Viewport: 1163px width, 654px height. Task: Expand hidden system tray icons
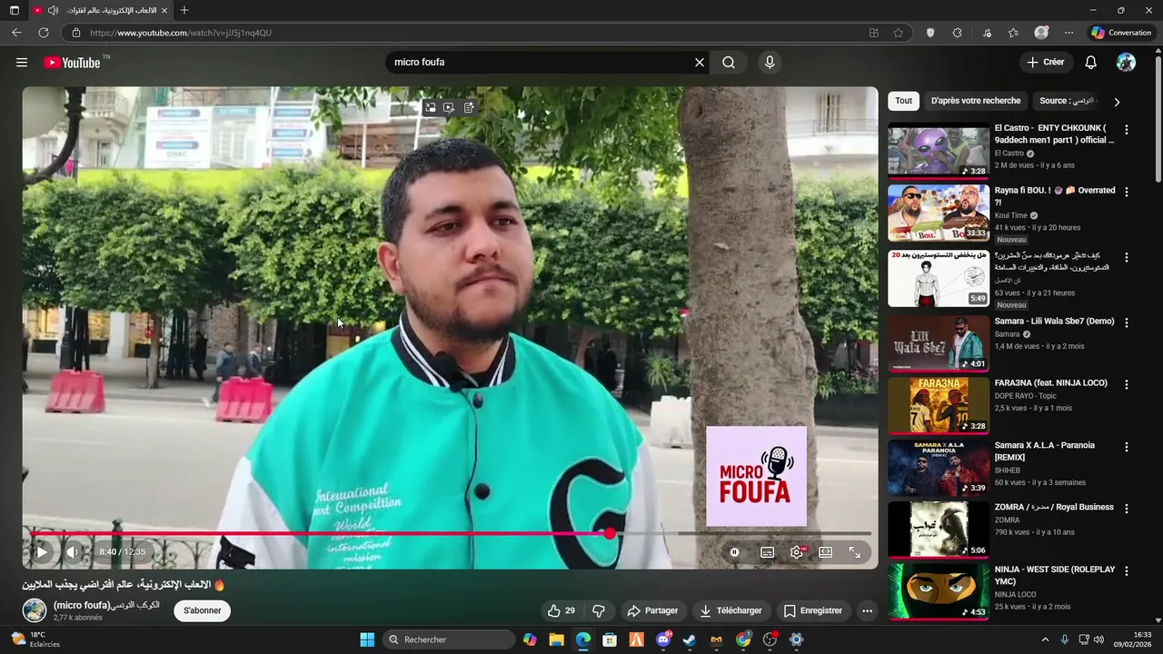point(1045,639)
